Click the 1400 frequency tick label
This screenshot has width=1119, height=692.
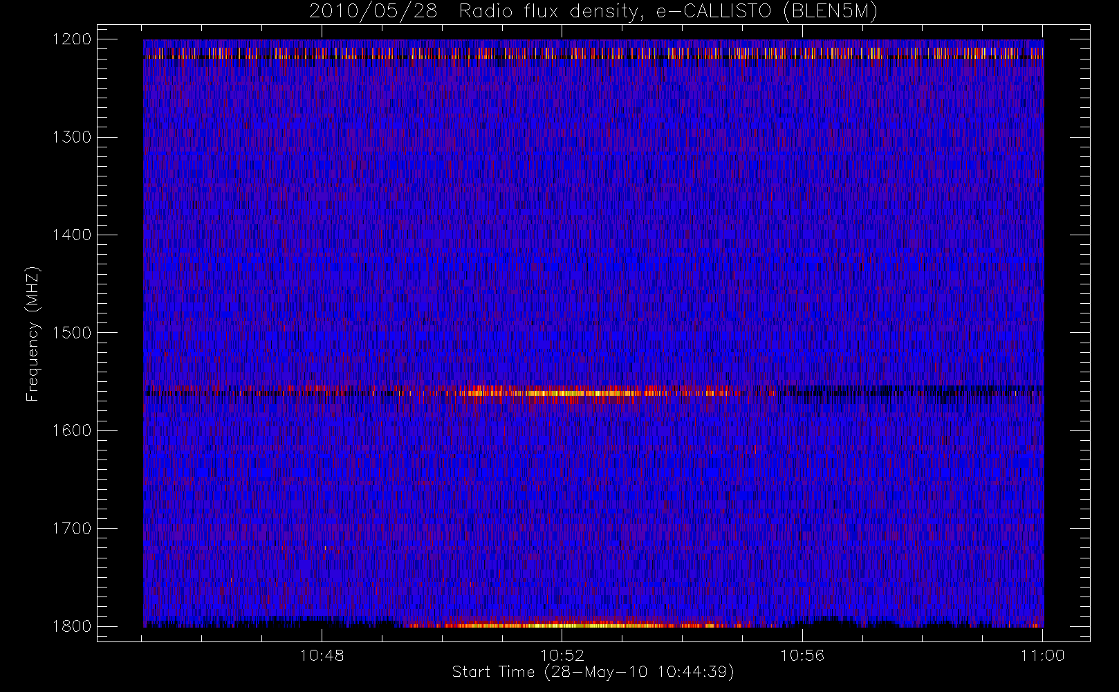[x=73, y=235]
